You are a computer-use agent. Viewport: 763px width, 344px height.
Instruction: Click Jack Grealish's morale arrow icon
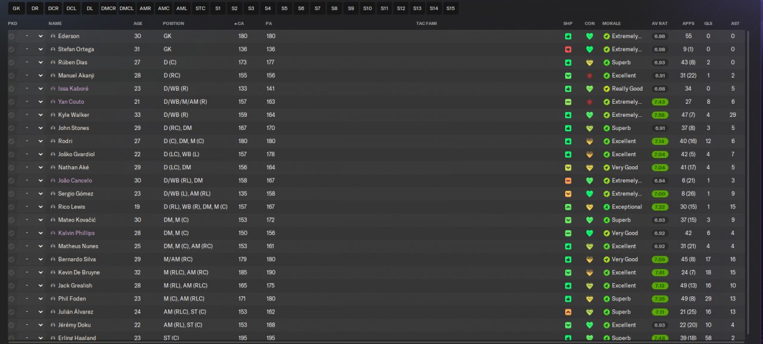(606, 286)
